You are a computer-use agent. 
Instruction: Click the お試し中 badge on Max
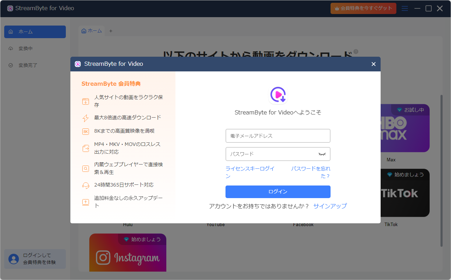pos(410,110)
